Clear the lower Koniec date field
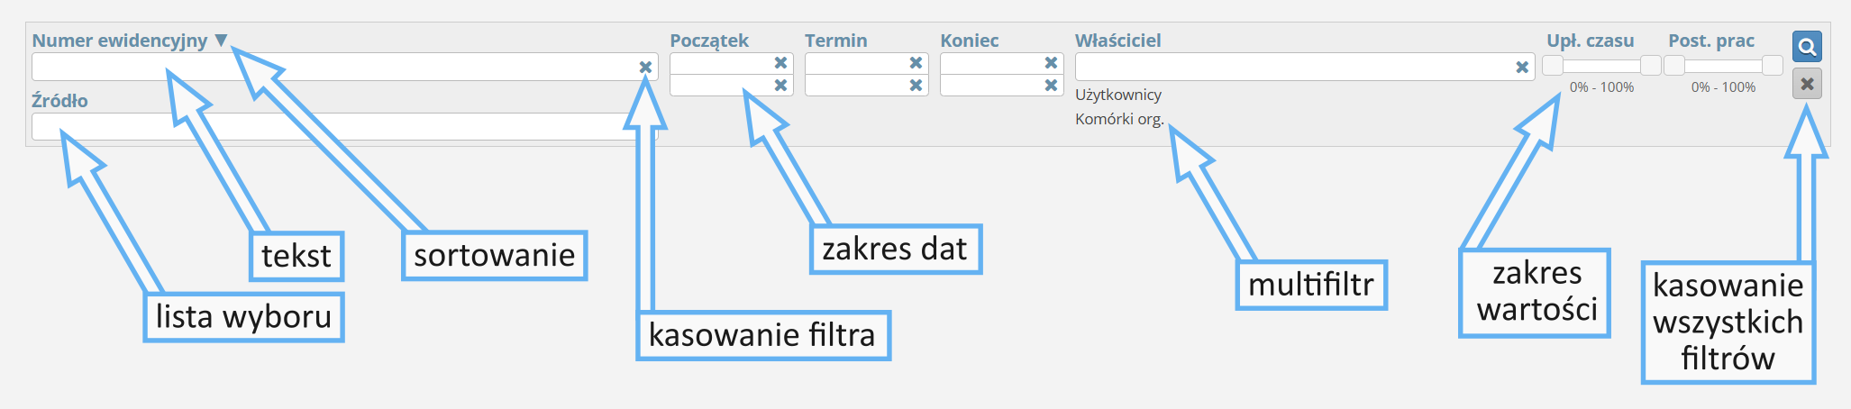The image size is (1851, 409). click(x=1051, y=85)
